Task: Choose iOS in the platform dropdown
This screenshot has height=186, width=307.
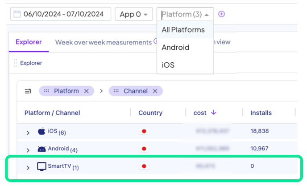Action: [x=168, y=65]
